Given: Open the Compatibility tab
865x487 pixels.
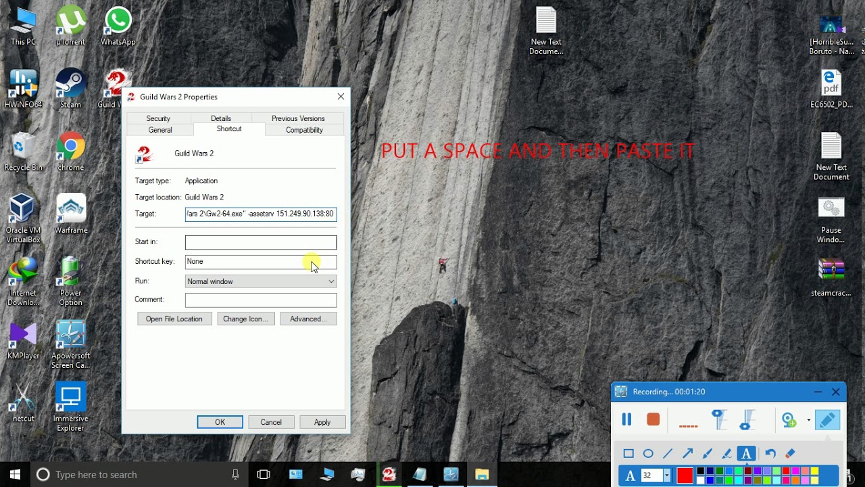Looking at the screenshot, I should pyautogui.click(x=304, y=130).
